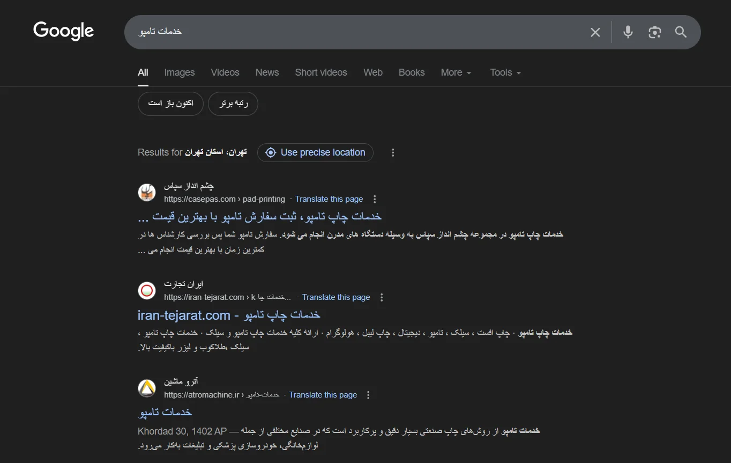Click the magnifying glass search icon
The image size is (731, 463).
coord(681,32)
